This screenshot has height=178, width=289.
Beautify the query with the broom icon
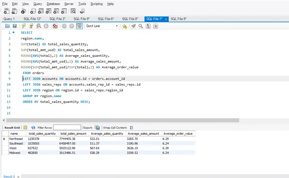133,26
